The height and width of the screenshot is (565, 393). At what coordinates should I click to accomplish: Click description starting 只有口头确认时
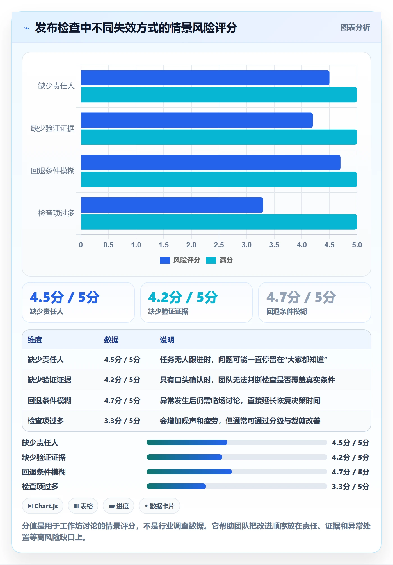[x=247, y=380]
